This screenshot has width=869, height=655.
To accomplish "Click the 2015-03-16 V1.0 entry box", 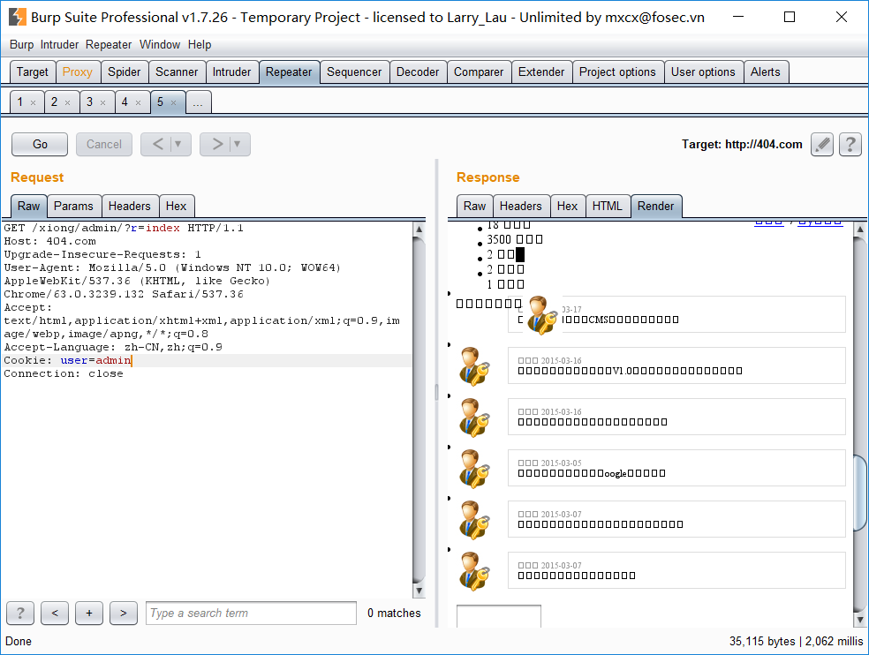I will [x=676, y=365].
